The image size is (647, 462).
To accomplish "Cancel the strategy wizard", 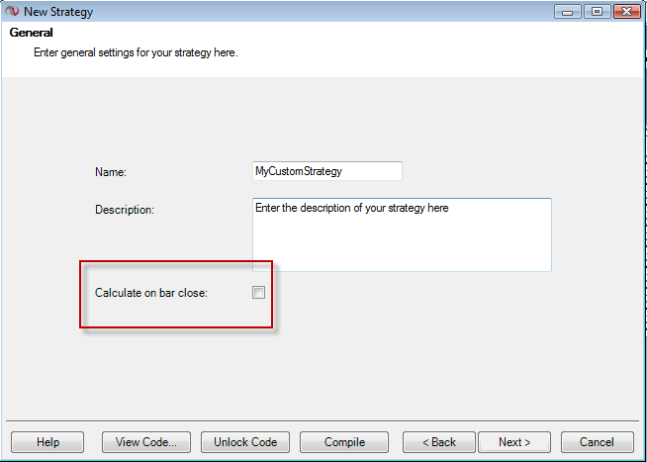I will (597, 442).
